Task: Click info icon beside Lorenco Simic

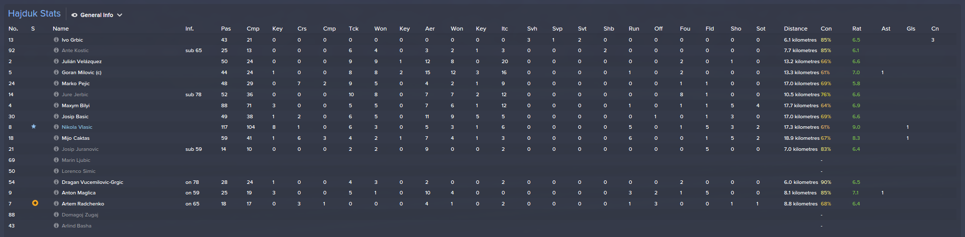Action: point(56,171)
